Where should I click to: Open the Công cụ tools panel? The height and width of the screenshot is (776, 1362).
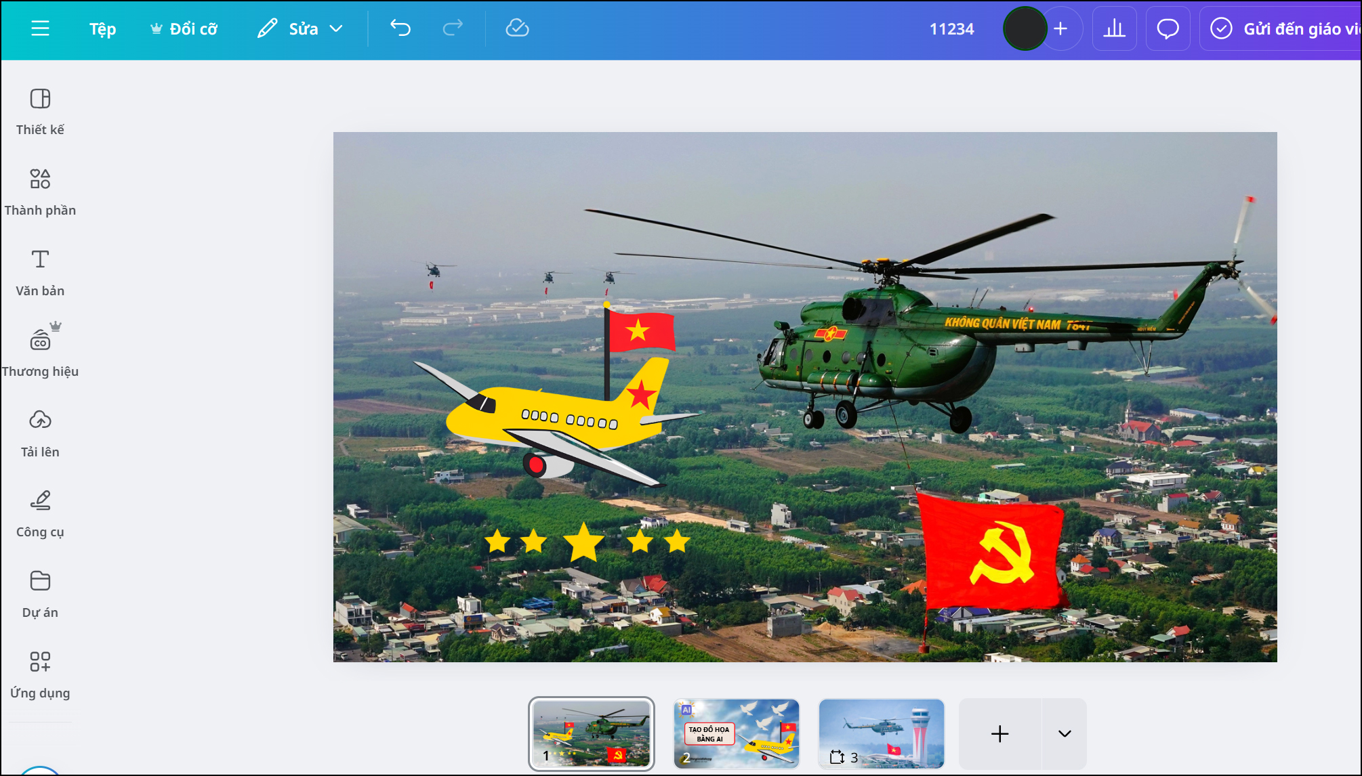coord(40,514)
